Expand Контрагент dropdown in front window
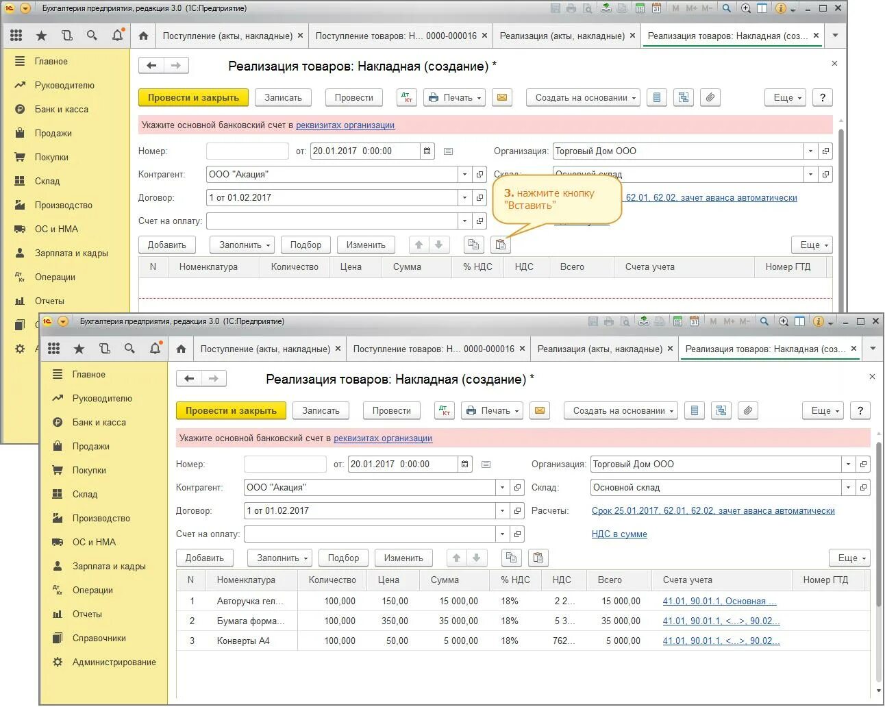The width and height of the screenshot is (885, 707). 502,487
